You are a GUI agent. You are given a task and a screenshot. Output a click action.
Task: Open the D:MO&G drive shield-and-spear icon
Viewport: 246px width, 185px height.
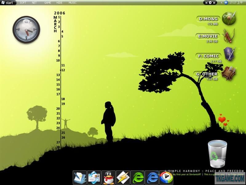229,18
